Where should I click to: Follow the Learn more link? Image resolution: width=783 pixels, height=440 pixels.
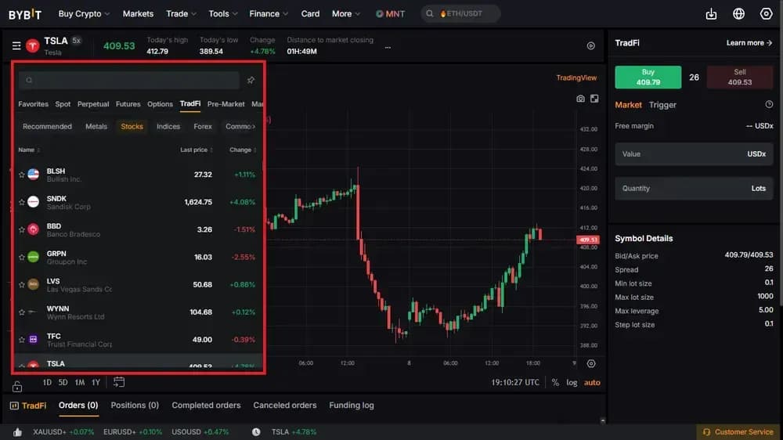749,43
